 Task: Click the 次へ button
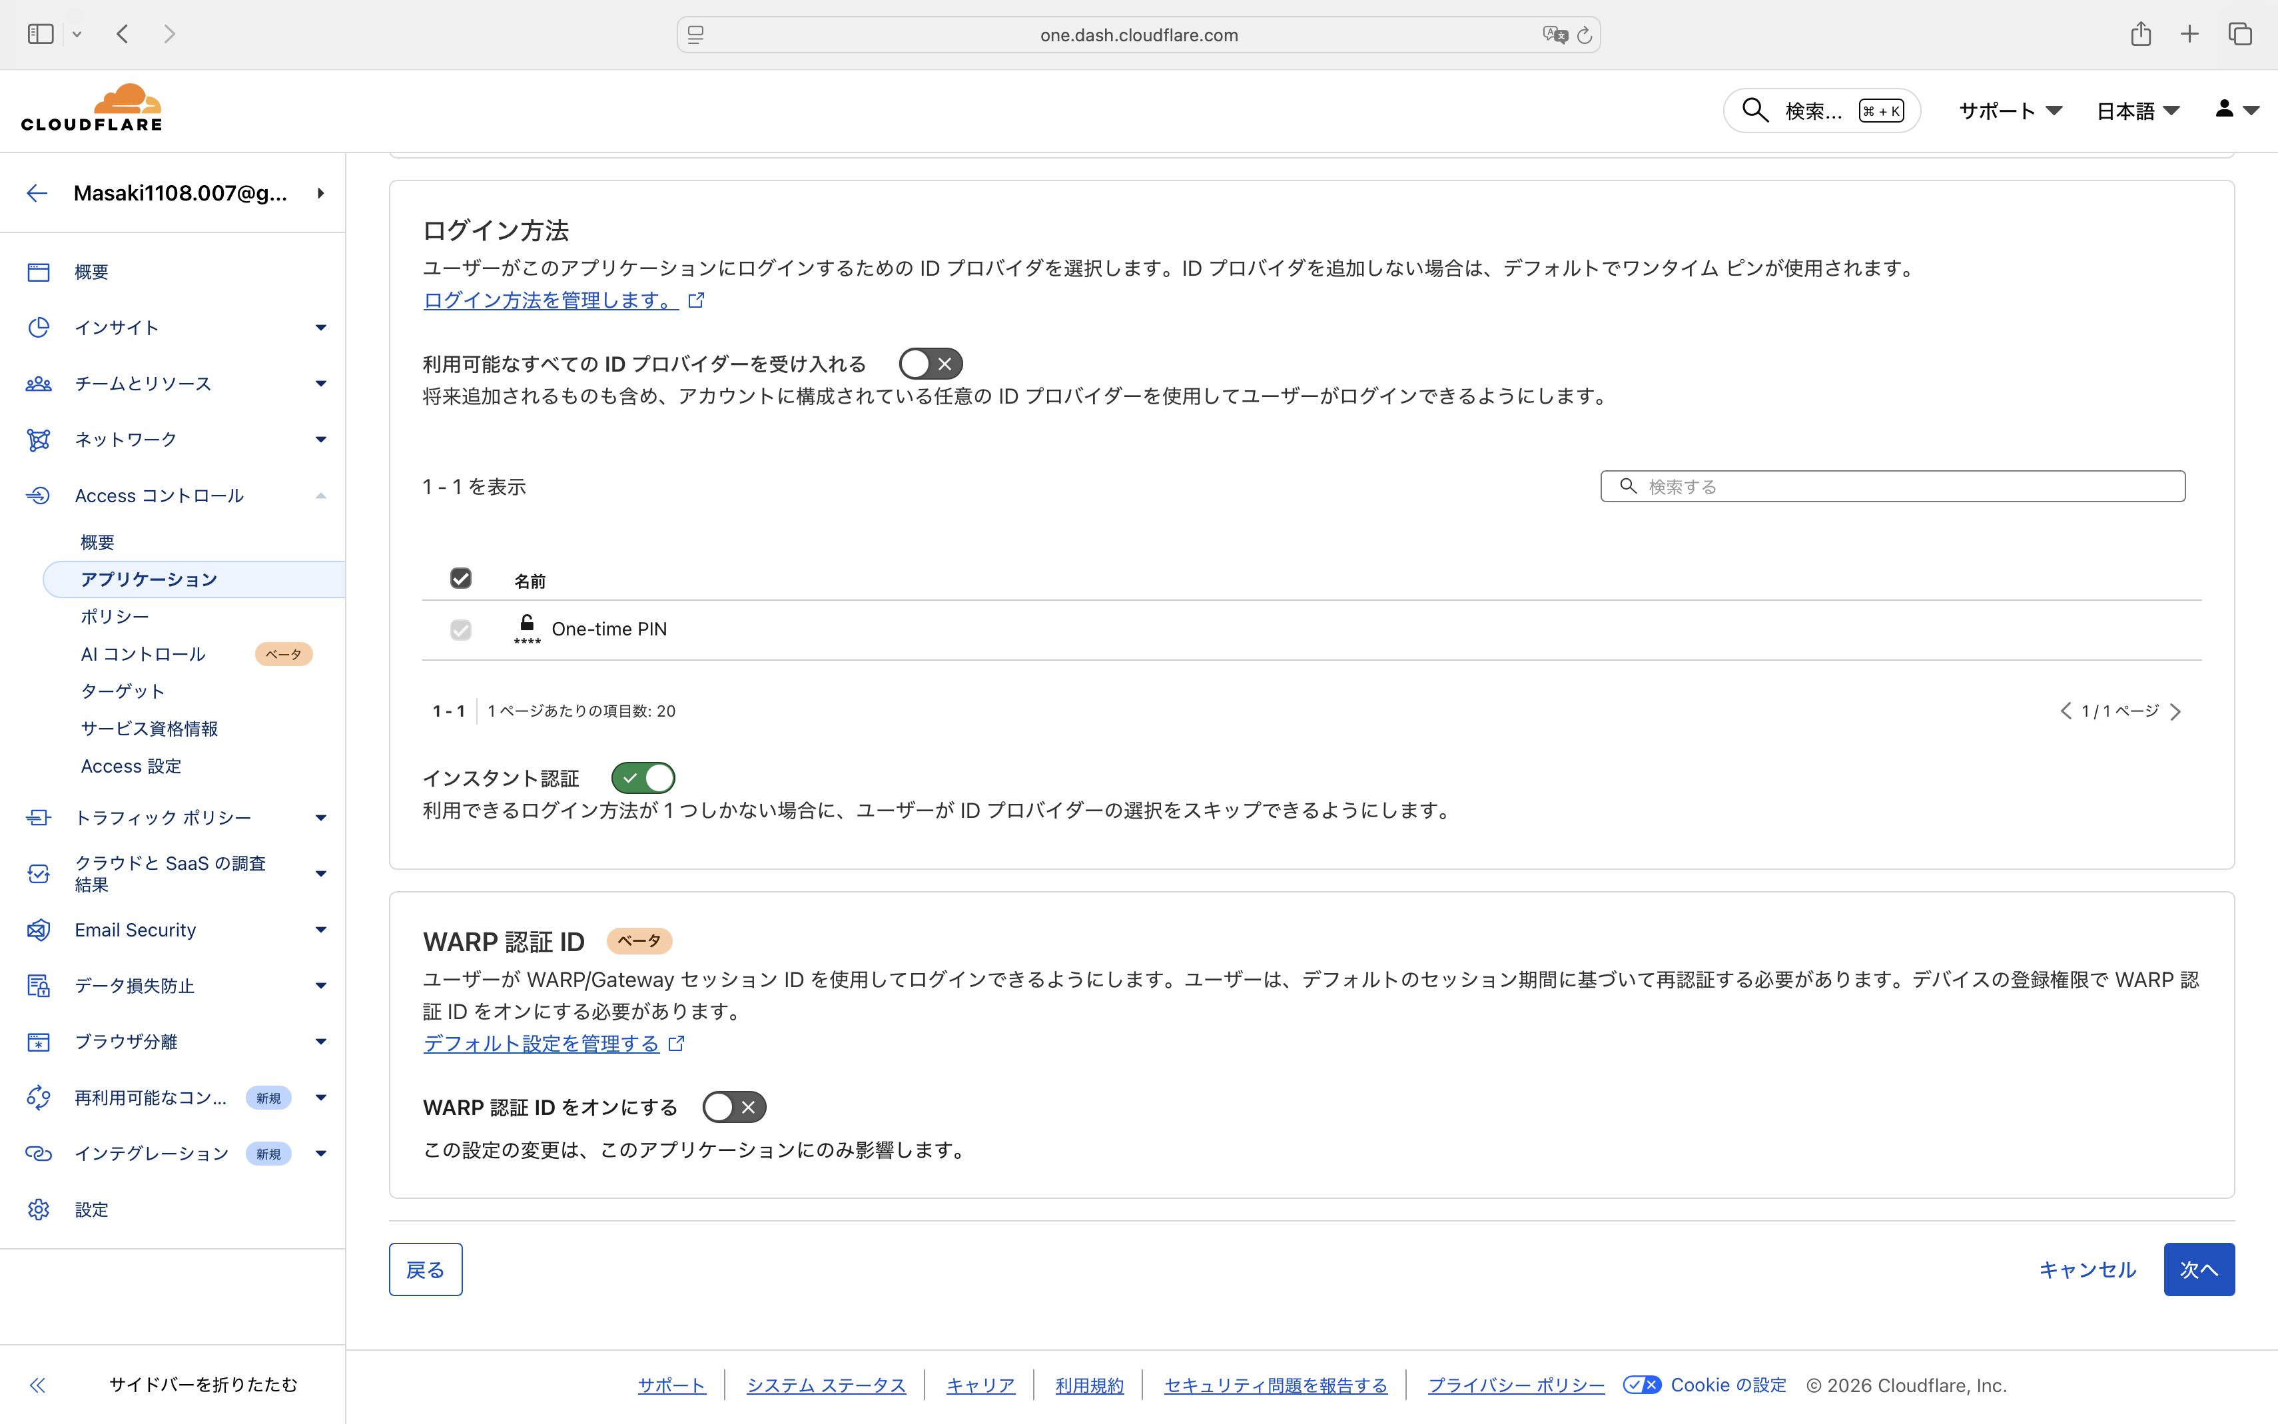pos(2200,1269)
